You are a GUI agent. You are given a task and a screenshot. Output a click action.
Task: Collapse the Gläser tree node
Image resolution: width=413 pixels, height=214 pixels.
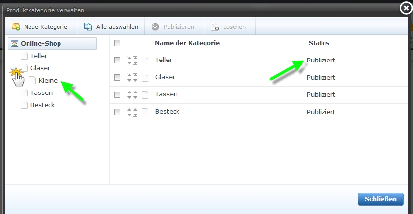click(14, 68)
